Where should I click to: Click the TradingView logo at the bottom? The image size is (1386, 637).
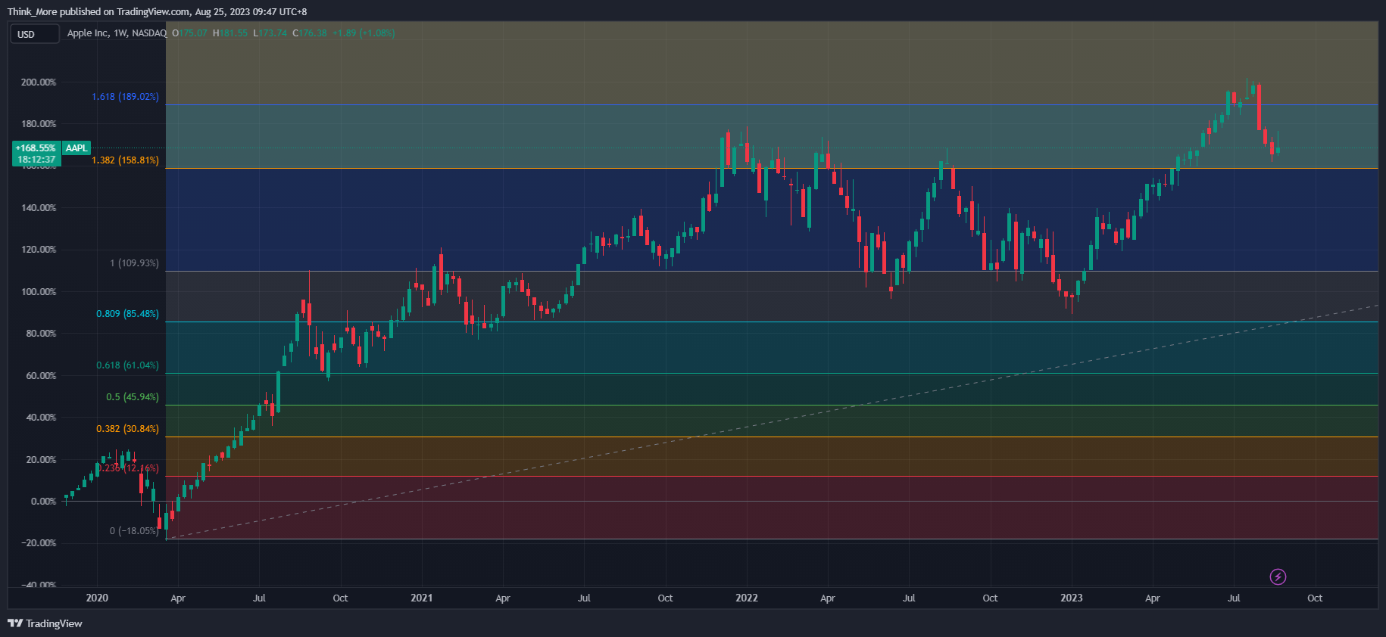coord(45,623)
